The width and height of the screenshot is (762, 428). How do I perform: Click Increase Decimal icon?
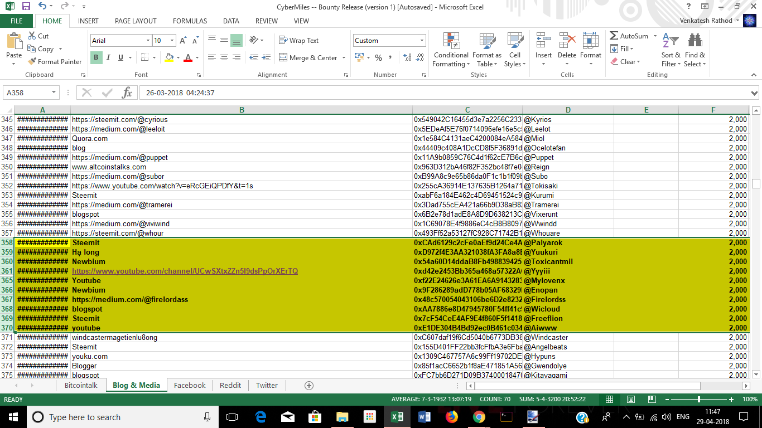pos(407,57)
